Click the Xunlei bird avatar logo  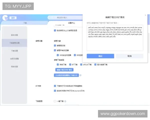coord(5,18)
